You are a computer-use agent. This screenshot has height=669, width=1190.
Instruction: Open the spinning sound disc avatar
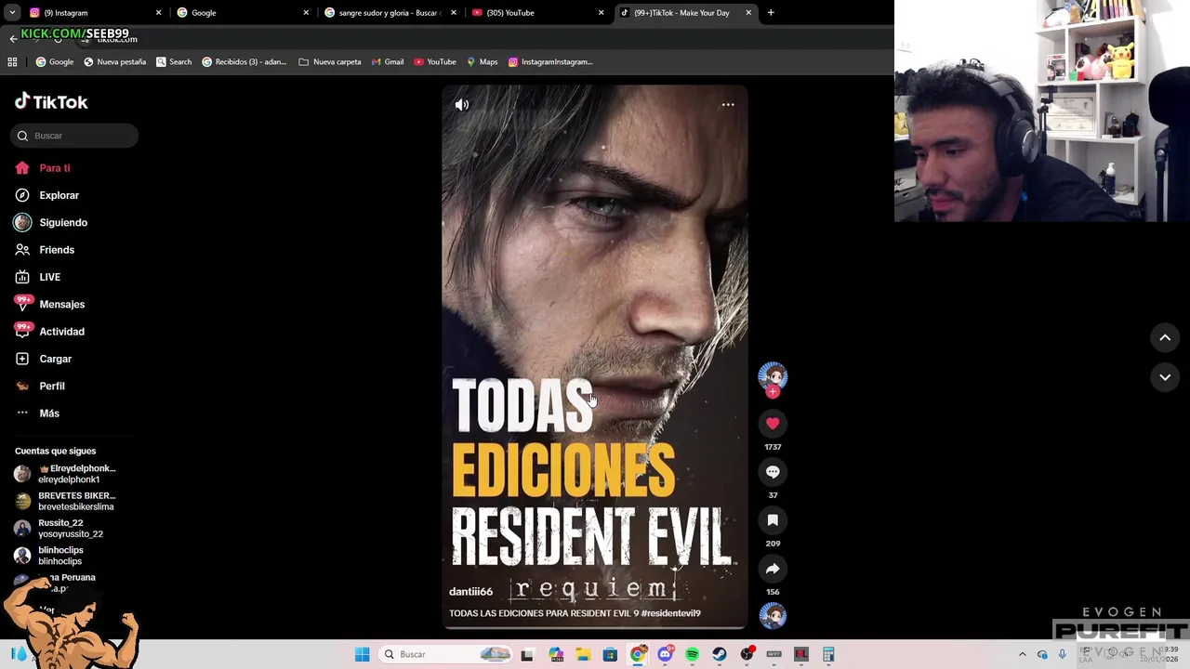tap(773, 615)
